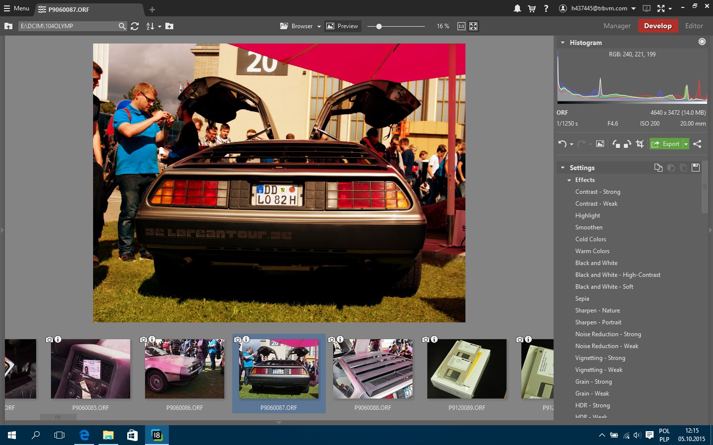Add a new tab with plus
The height and width of the screenshot is (445, 713).
click(x=152, y=9)
